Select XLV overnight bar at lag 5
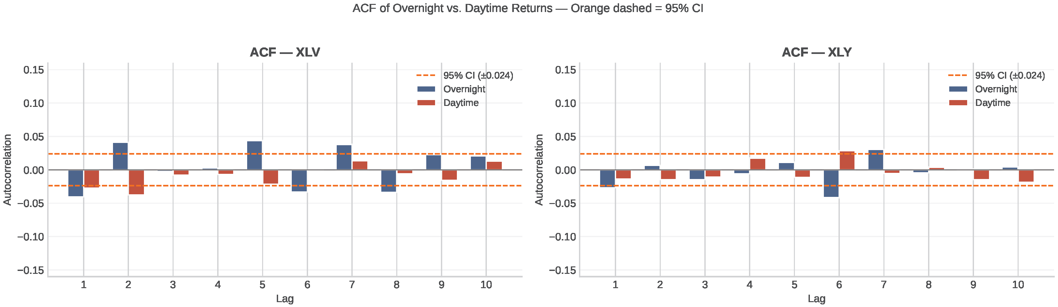The image size is (1058, 307). [x=254, y=155]
